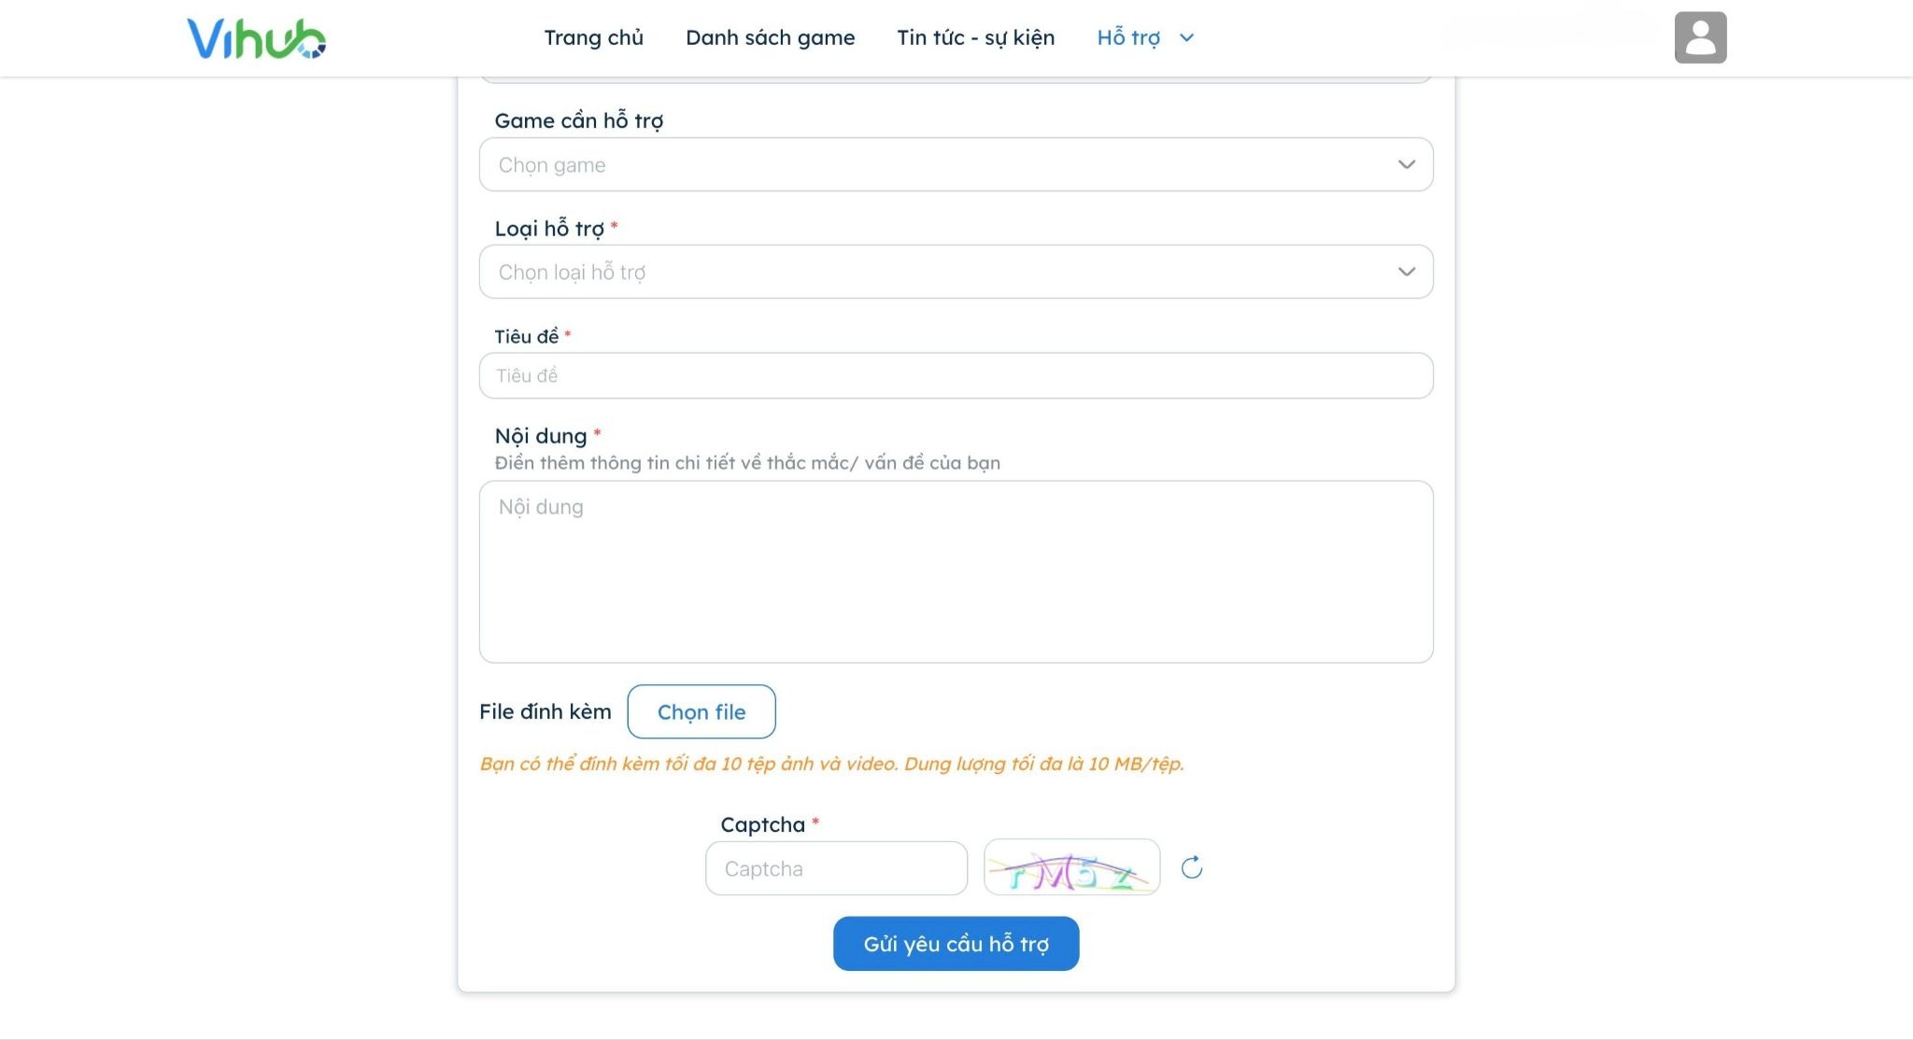Image resolution: width=1913 pixels, height=1040 pixels.
Task: Click the chevron beside Hỗ trợ
Action: [1187, 38]
